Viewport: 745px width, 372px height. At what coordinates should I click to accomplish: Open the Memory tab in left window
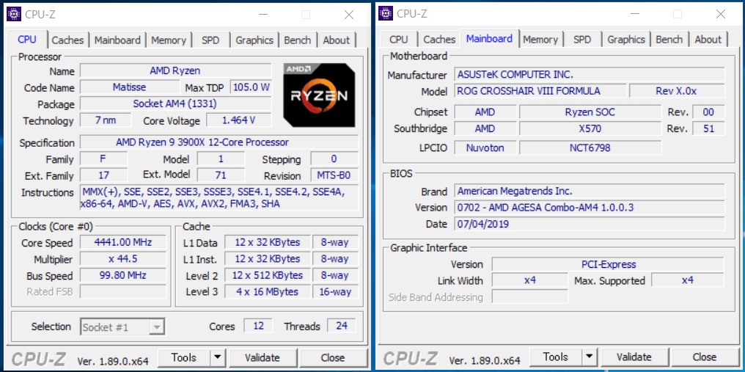pos(169,40)
